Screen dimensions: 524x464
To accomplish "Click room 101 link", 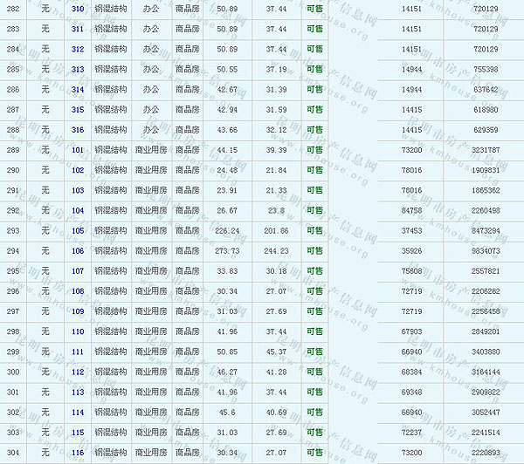I will point(78,150).
